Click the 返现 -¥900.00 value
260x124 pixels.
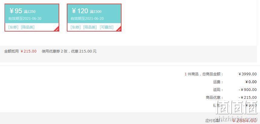point(248,90)
